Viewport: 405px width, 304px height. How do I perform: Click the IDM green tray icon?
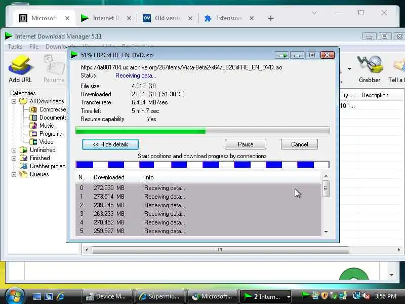306,295
